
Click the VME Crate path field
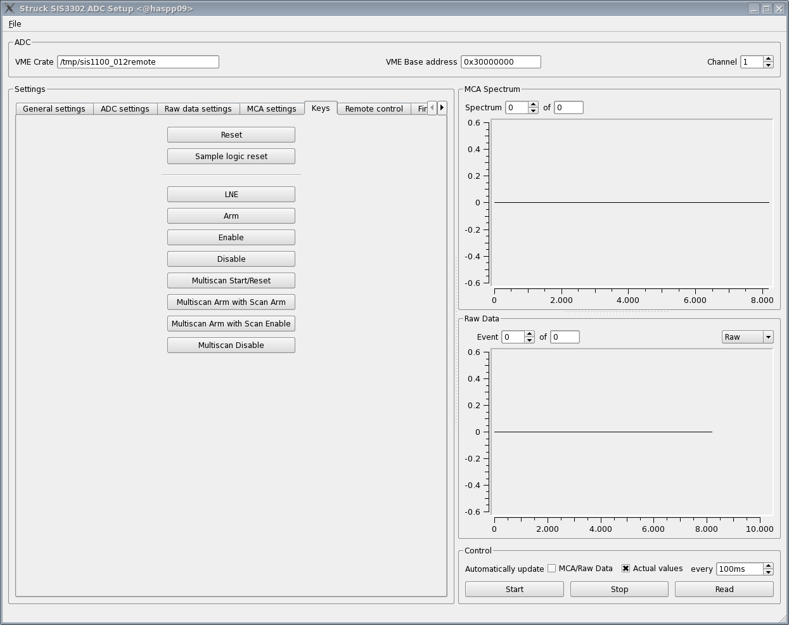[x=138, y=61]
